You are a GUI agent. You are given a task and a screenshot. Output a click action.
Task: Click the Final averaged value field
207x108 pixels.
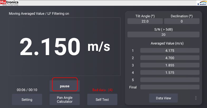[x=170, y=87]
